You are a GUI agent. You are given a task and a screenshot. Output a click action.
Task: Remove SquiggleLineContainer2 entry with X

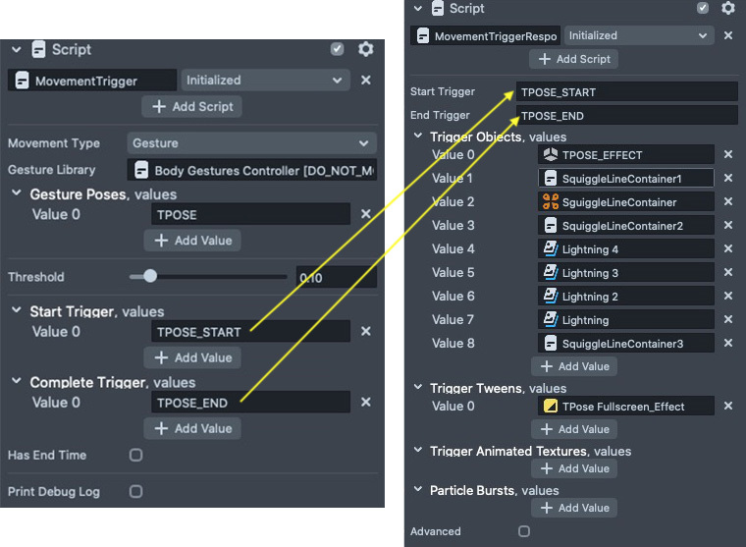point(728,225)
